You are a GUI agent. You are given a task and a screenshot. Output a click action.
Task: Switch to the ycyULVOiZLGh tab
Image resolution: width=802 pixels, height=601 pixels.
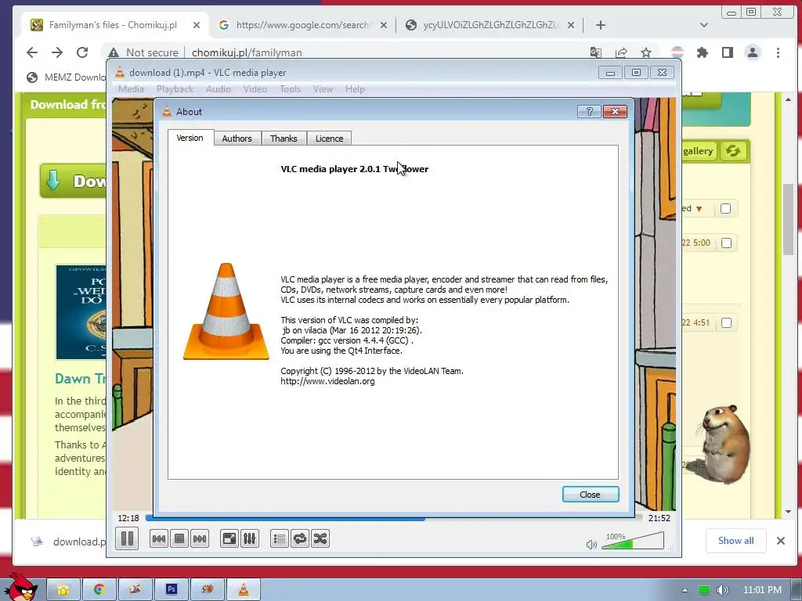(x=490, y=25)
